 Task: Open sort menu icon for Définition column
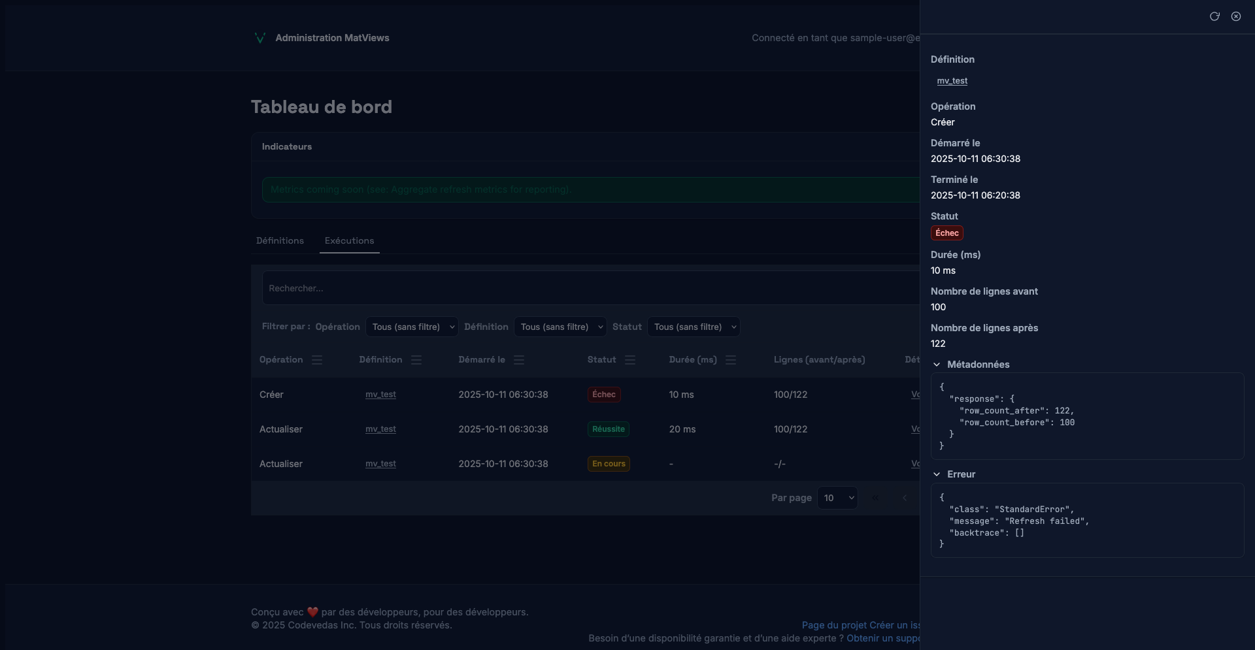tap(416, 360)
